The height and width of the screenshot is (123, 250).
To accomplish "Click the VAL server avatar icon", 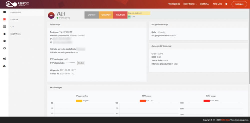I will pos(51,15).
